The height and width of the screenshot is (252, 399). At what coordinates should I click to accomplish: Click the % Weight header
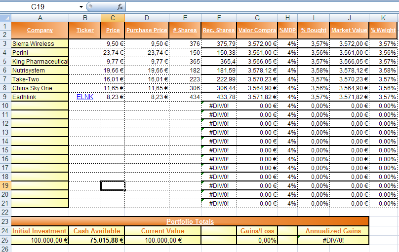pos(383,30)
